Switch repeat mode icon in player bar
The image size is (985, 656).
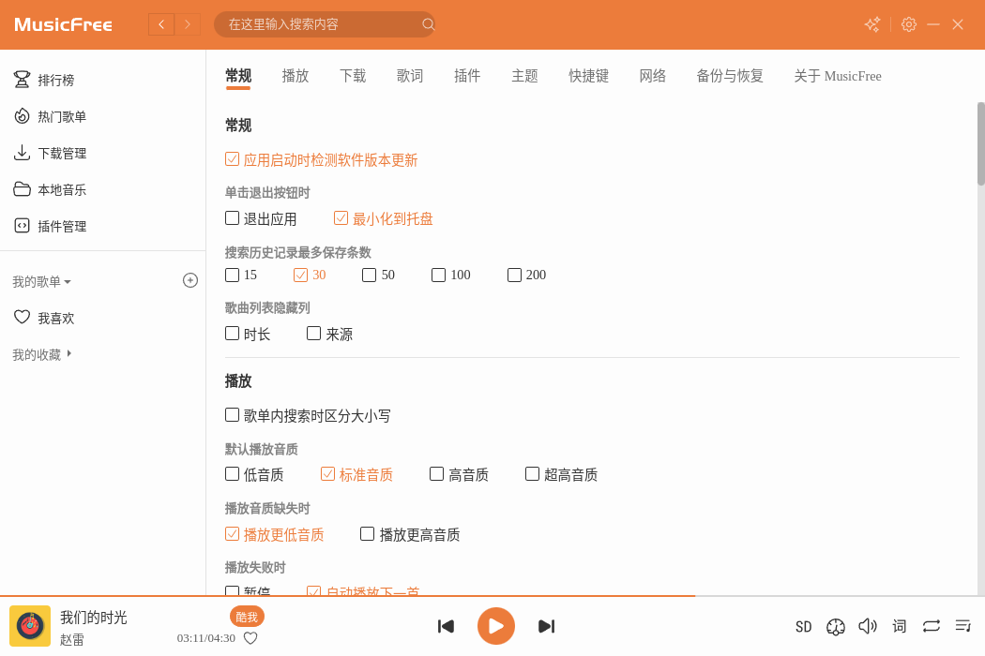tap(932, 626)
